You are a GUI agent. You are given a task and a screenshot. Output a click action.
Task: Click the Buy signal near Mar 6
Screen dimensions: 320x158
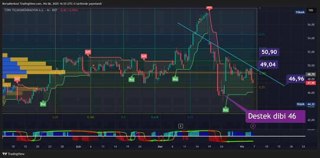tap(175, 79)
